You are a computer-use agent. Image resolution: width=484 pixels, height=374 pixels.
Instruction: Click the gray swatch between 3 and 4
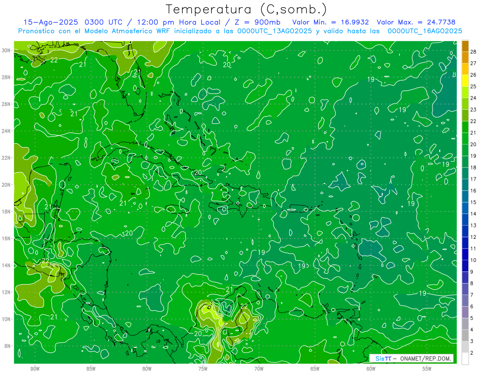(x=465, y=336)
